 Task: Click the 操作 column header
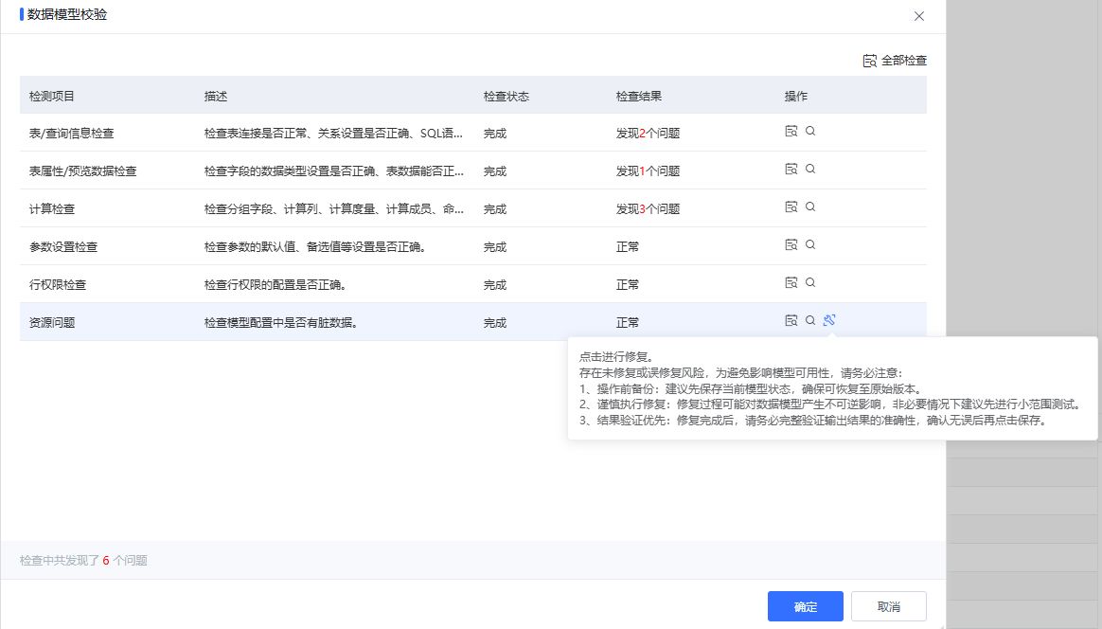pos(795,97)
